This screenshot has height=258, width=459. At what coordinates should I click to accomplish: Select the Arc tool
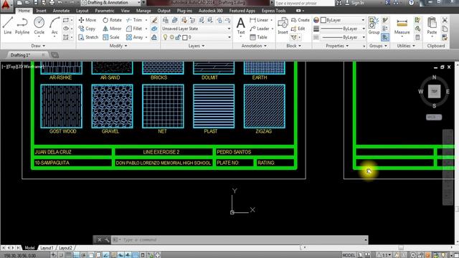point(55,26)
